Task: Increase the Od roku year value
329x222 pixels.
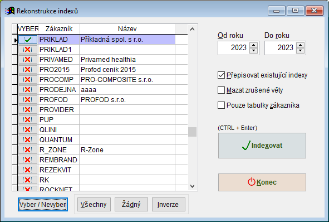Action: tap(254, 45)
